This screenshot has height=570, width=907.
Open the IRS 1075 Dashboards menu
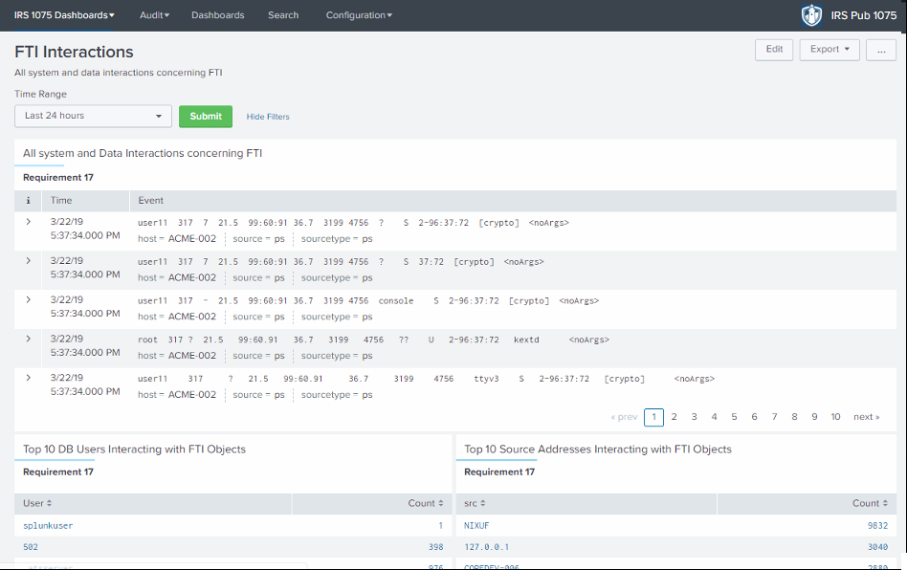pyautogui.click(x=64, y=15)
